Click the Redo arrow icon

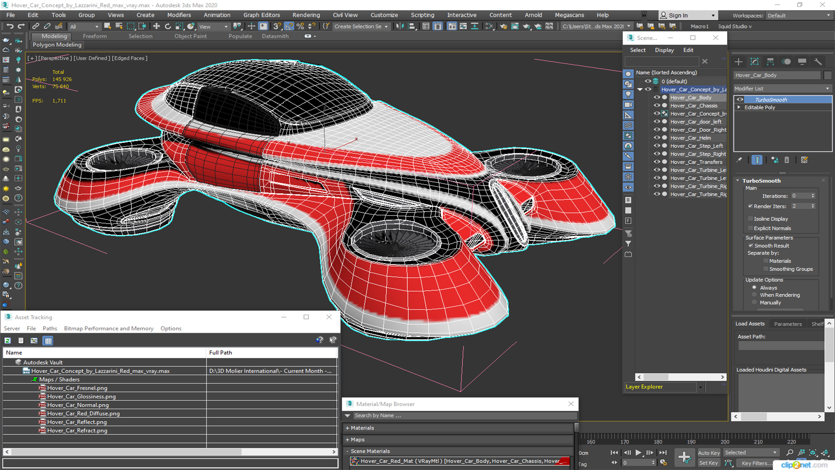coord(20,26)
